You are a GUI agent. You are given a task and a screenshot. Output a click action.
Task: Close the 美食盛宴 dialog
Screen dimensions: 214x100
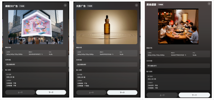pyautogui.click(x=209, y=3)
